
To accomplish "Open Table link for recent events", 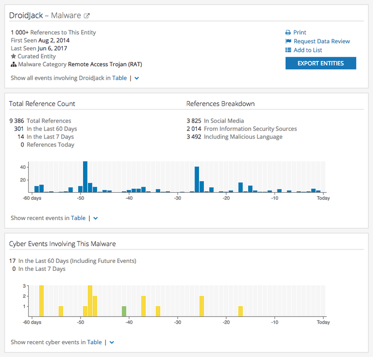I will click(x=78, y=218).
